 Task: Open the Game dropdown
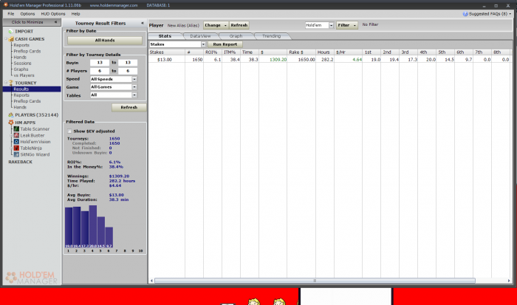(x=134, y=87)
